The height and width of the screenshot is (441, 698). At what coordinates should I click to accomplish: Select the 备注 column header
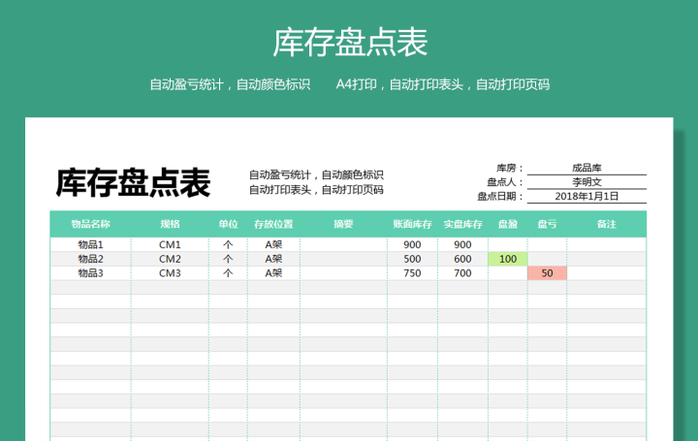click(x=606, y=224)
